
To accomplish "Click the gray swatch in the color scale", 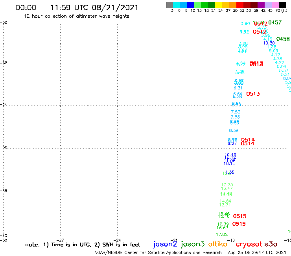I will click(169, 5).
